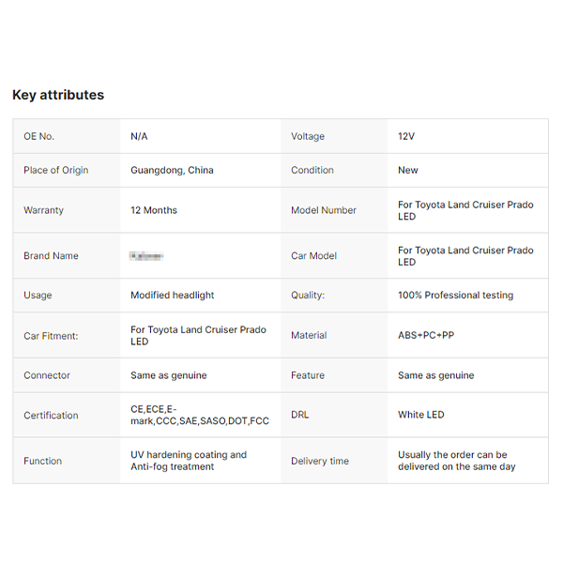This screenshot has height=563, width=563.
Task: Click the 12V voltage value
Action: pos(406,136)
